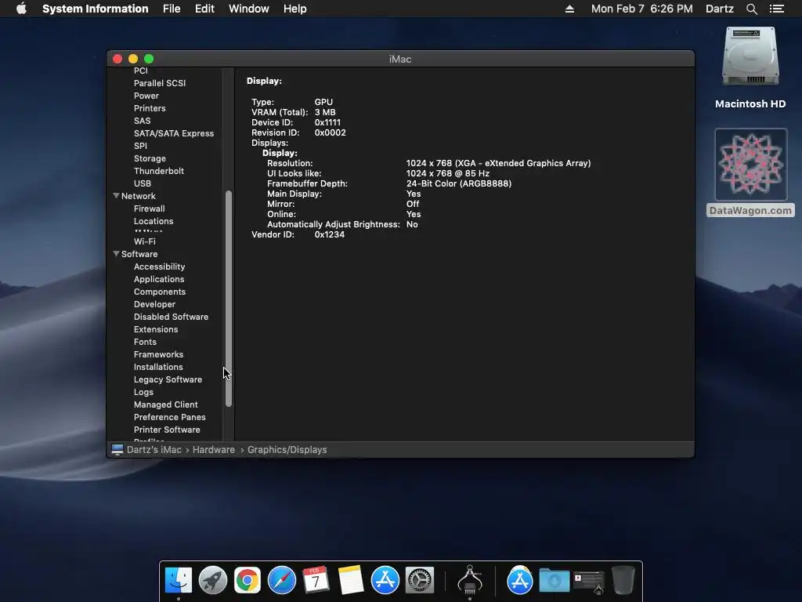Open Finder from the Dock
This screenshot has height=602, width=802.
pos(179,581)
